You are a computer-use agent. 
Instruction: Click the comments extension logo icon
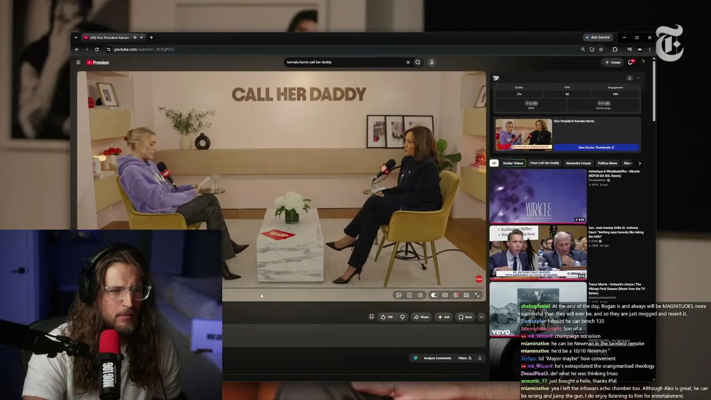pos(415,358)
